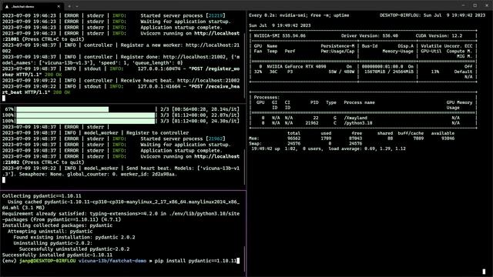Click the janp@DESKTOP-0IRFLOU prompt user text
This screenshot has height=277, width=493.
pos(48,261)
